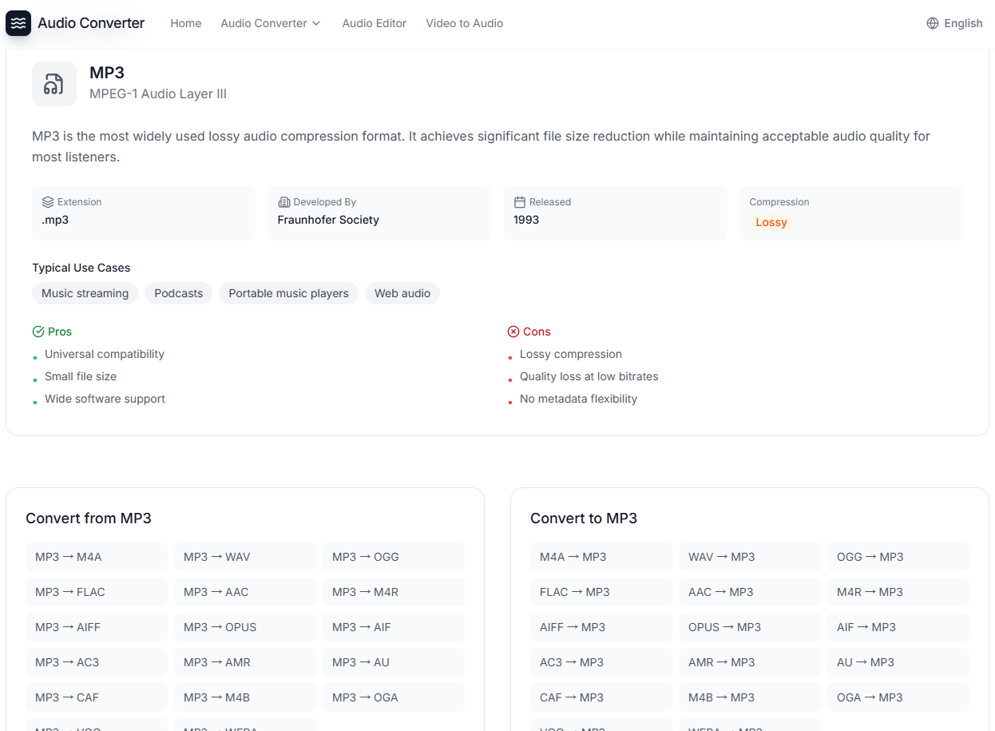This screenshot has width=995, height=731.
Task: Switch to the Video to Audio section
Action: pos(465,23)
